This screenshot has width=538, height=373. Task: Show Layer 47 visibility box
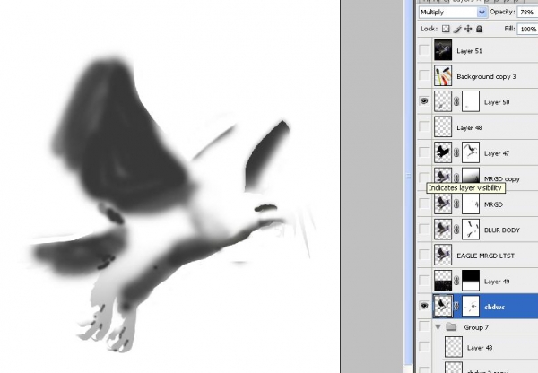pyautogui.click(x=424, y=152)
